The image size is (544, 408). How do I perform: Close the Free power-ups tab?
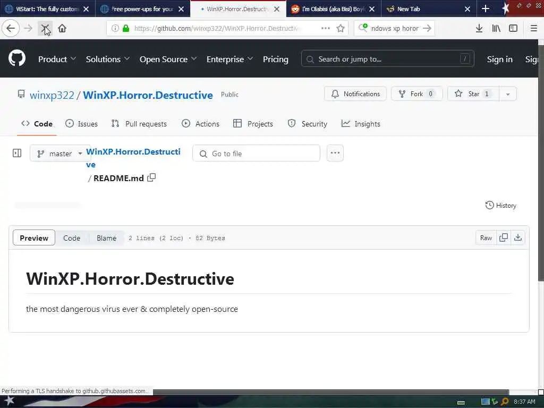[x=181, y=9]
